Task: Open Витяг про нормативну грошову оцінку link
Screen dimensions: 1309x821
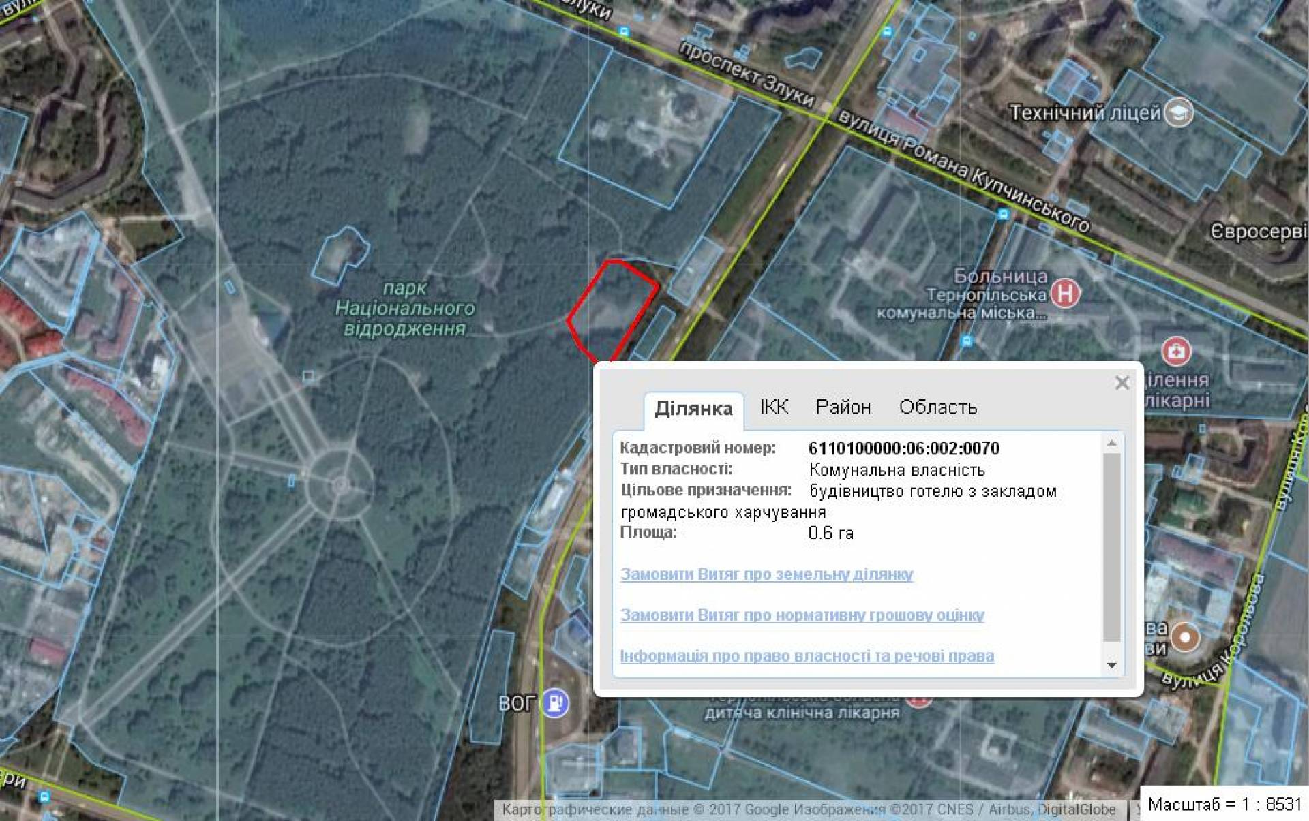Action: [x=802, y=615]
